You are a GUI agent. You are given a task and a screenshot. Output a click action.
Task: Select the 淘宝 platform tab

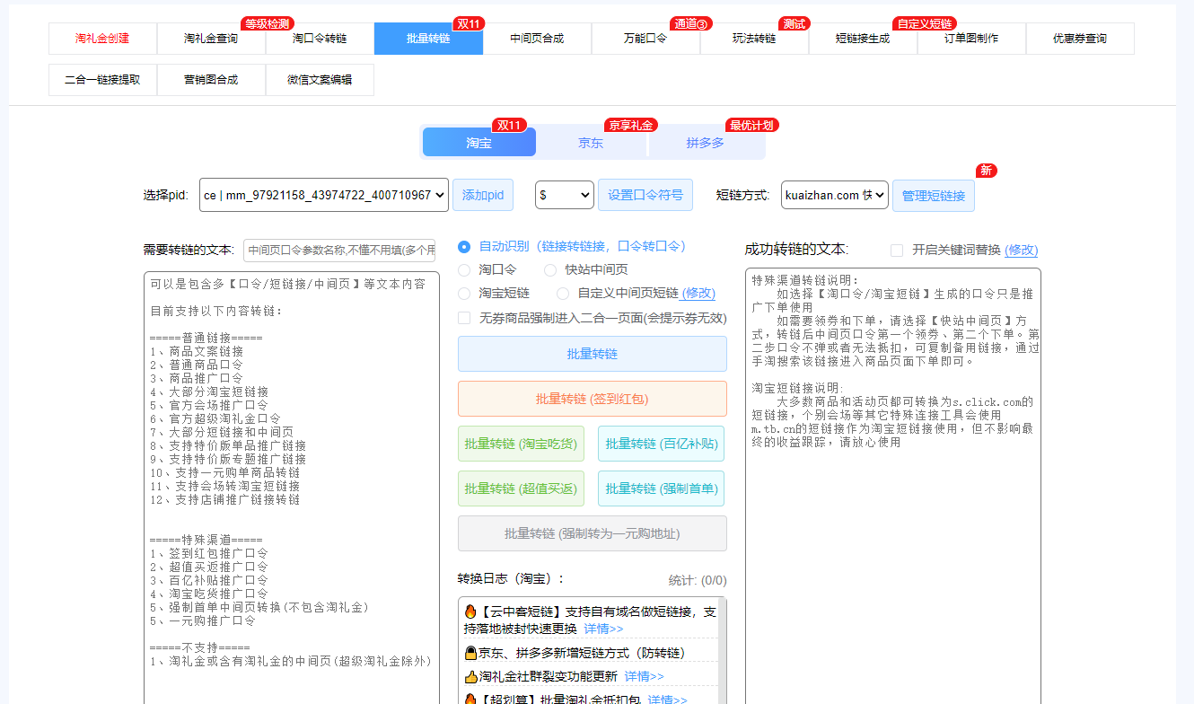click(478, 143)
